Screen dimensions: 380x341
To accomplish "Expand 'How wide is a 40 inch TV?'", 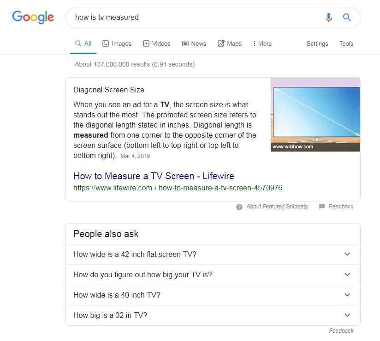I will click(x=213, y=295).
